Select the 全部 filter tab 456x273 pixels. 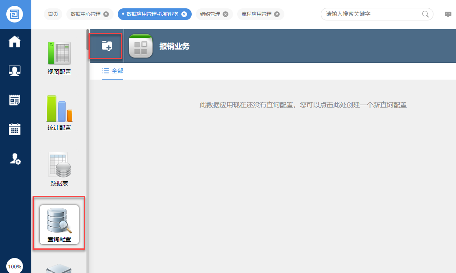[x=113, y=71]
